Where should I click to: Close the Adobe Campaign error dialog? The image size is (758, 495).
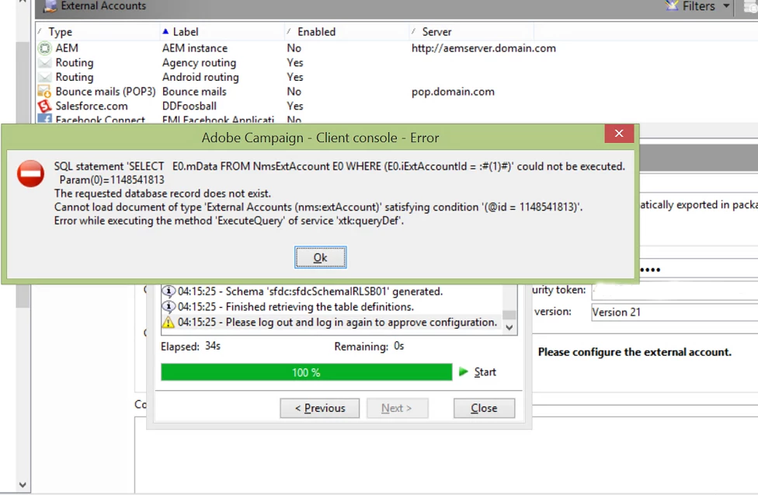pos(619,134)
